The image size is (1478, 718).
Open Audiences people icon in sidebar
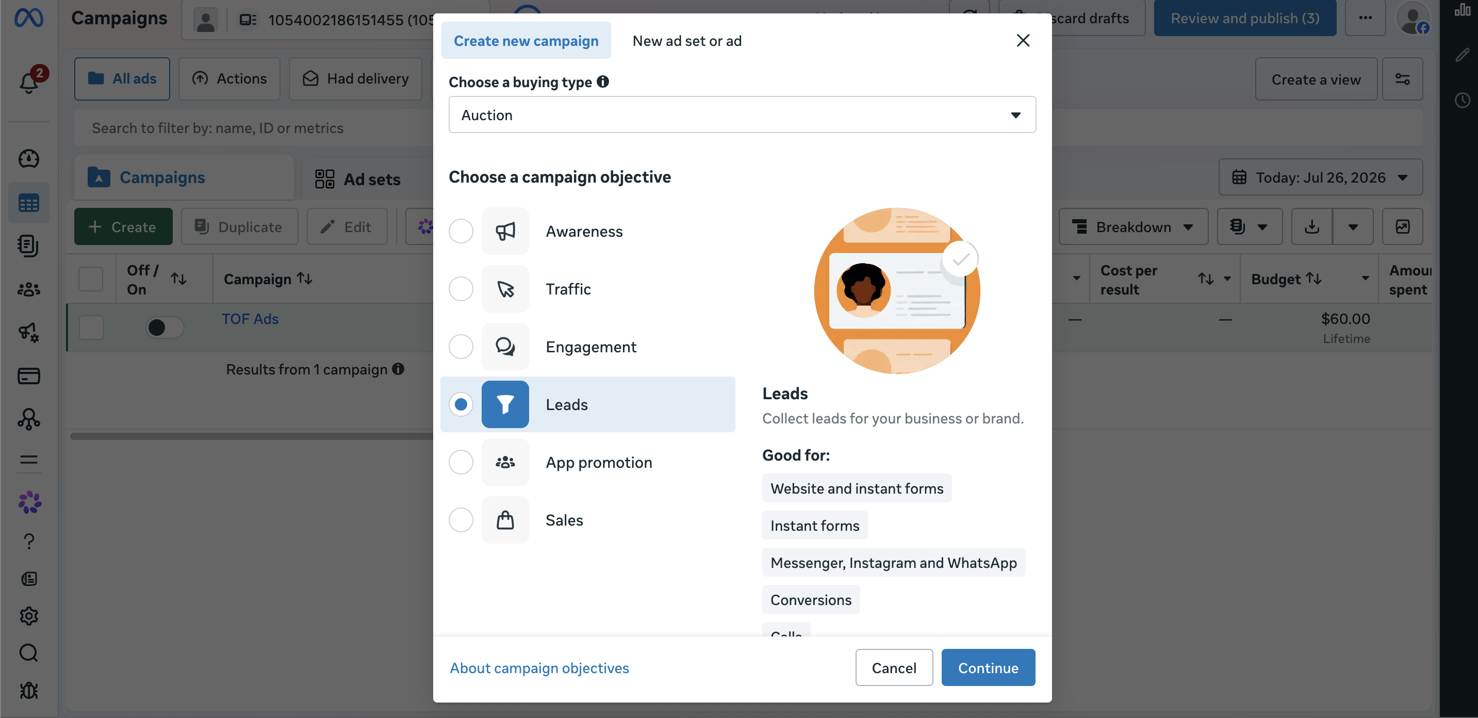point(29,289)
